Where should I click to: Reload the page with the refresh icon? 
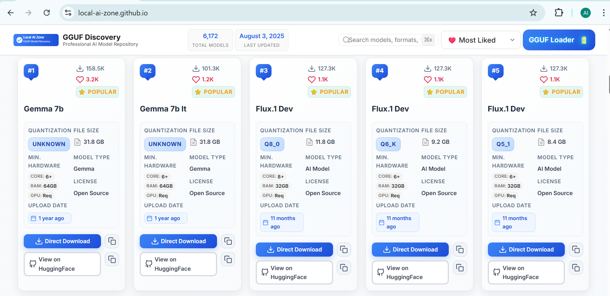click(x=47, y=13)
